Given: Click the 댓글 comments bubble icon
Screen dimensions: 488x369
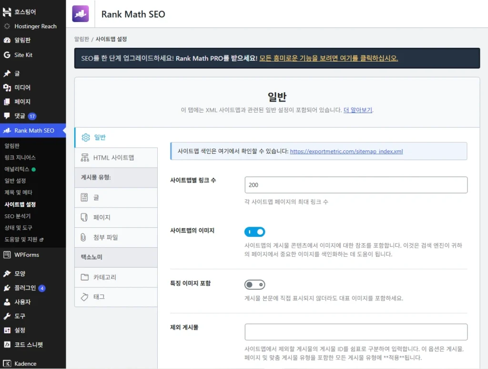Looking at the screenshot, I should [7, 116].
